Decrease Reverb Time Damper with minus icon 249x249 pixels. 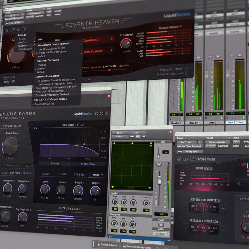coord(185,207)
